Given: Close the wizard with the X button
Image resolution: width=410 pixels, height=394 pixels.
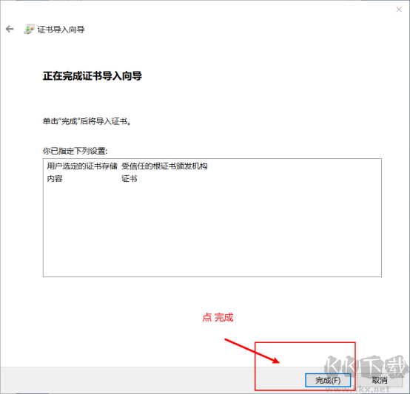Looking at the screenshot, I should 399,10.
